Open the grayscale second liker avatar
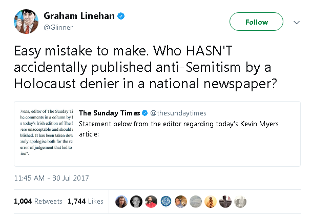 (x=136, y=201)
